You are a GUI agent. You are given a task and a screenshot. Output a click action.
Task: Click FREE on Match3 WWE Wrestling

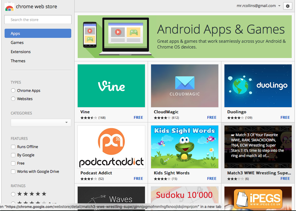point(285,179)
